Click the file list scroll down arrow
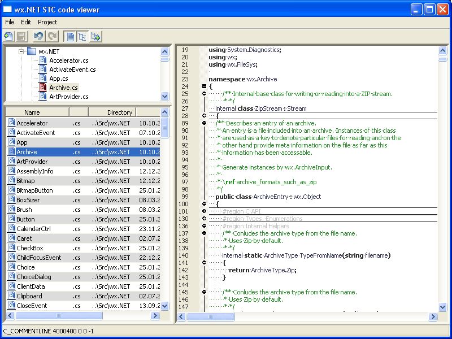 [164, 306]
